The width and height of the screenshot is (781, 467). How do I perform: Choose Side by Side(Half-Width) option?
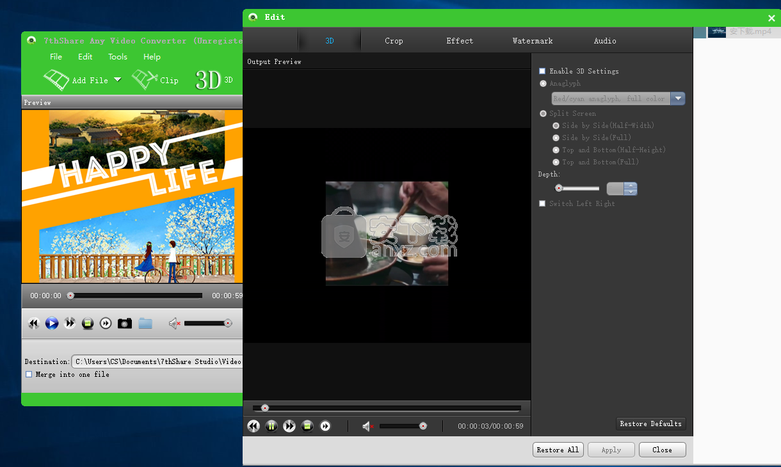(556, 125)
